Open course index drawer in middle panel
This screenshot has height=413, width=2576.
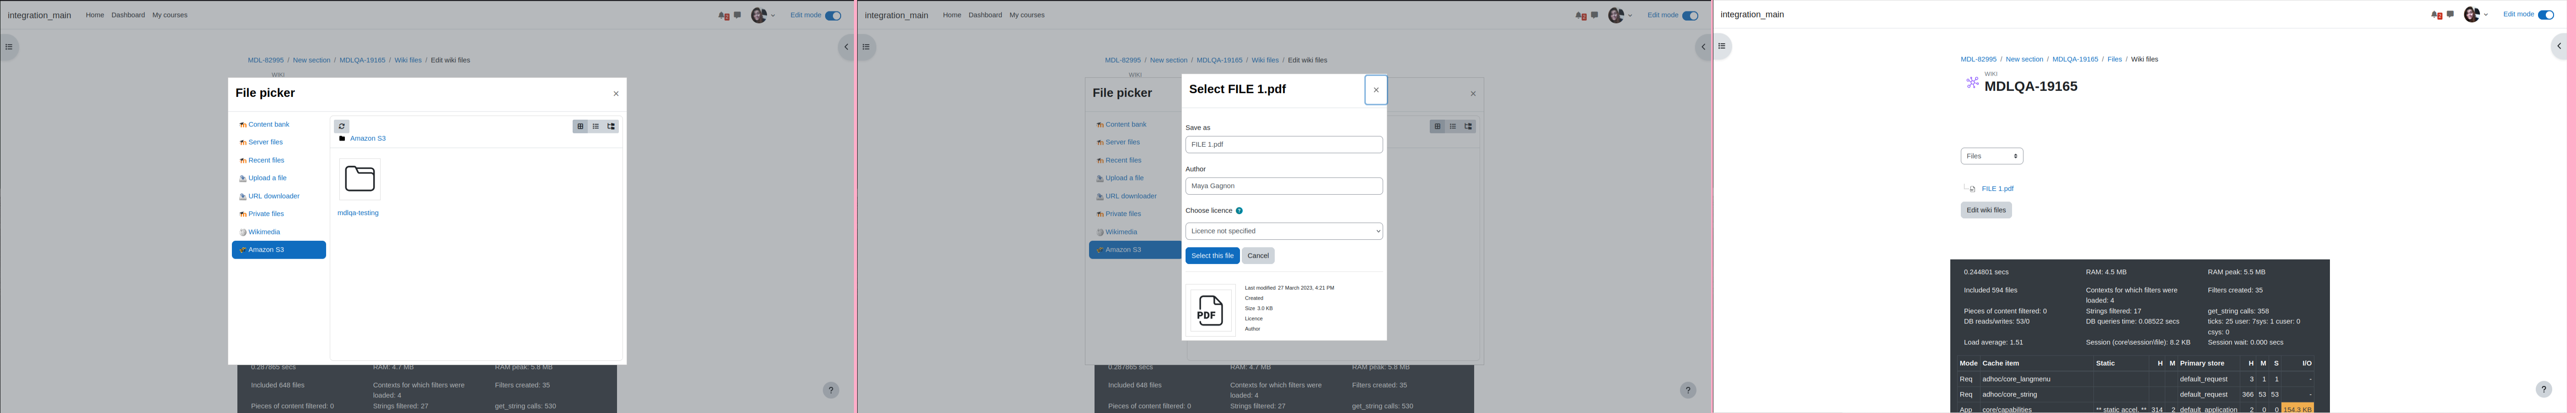coord(866,47)
